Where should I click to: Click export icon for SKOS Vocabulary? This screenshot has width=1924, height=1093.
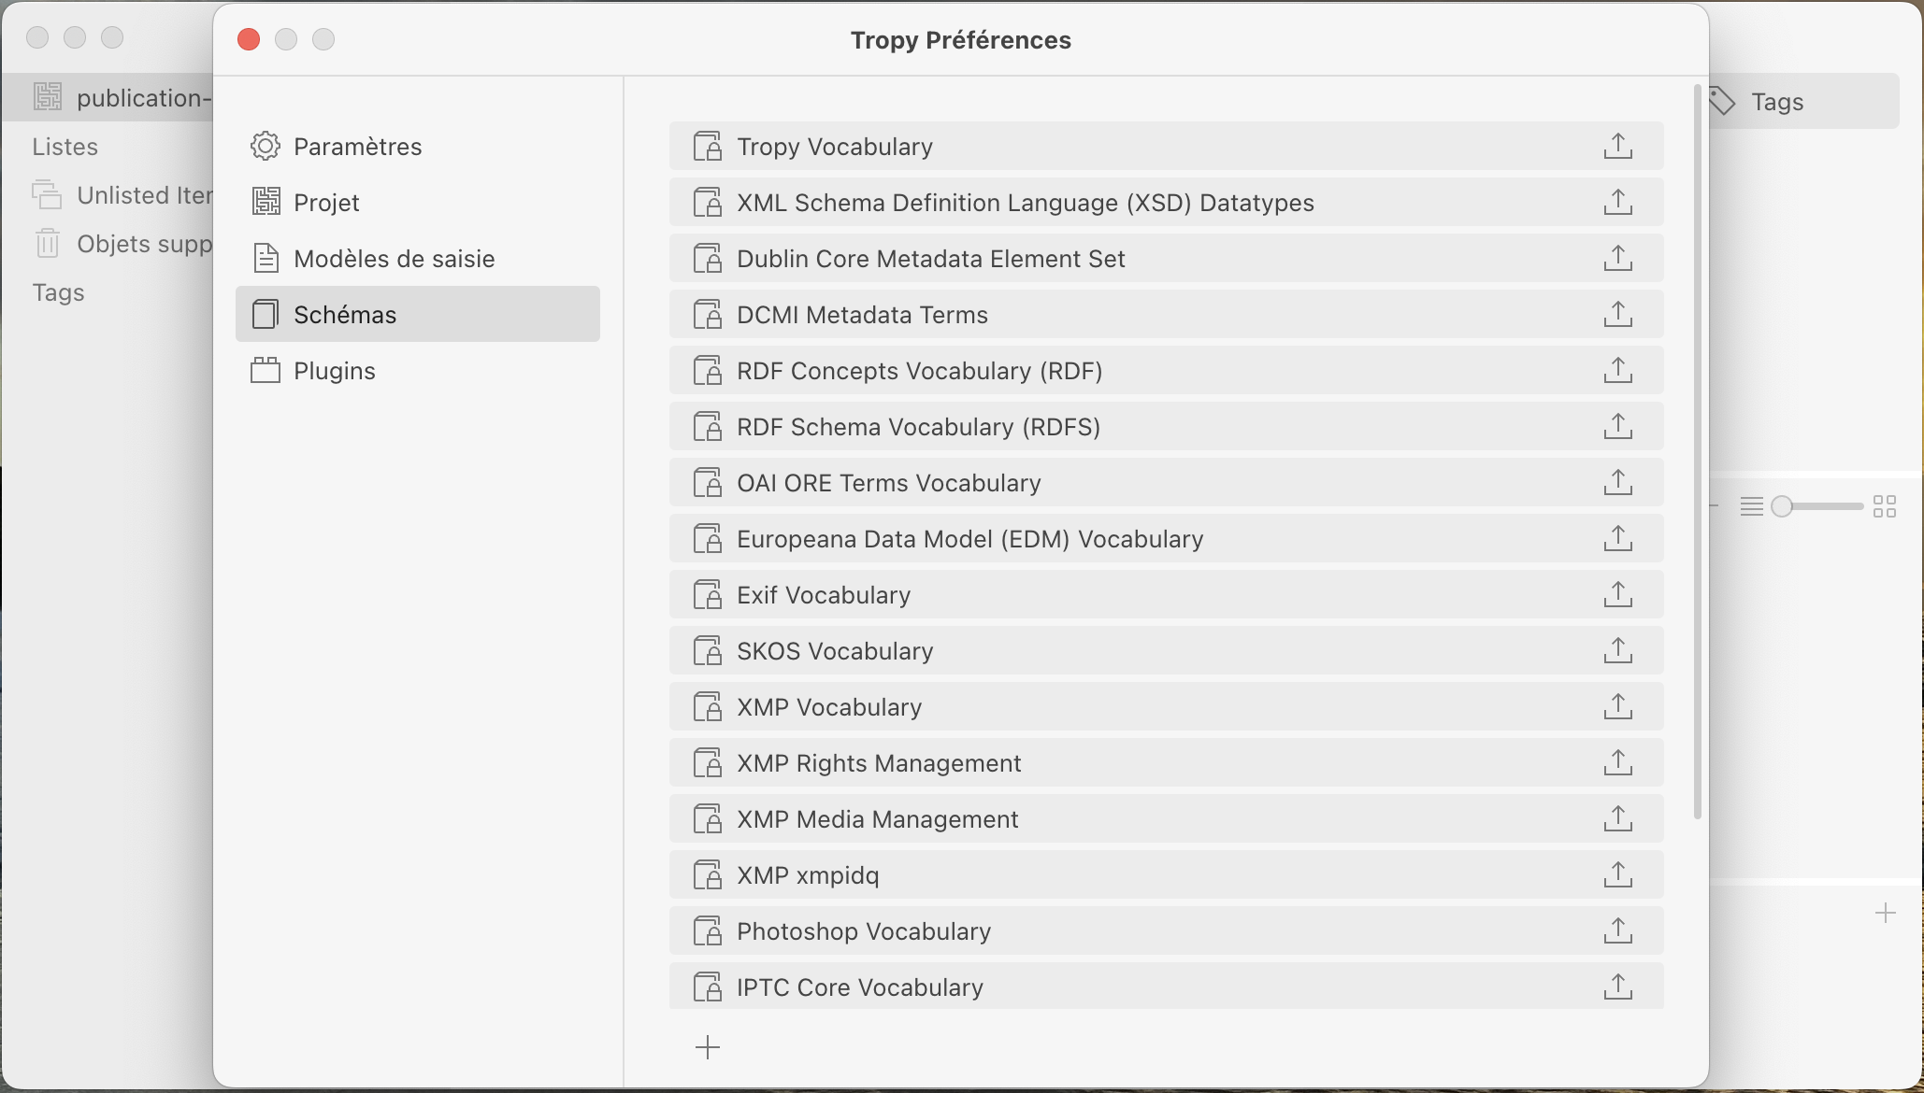tap(1618, 651)
